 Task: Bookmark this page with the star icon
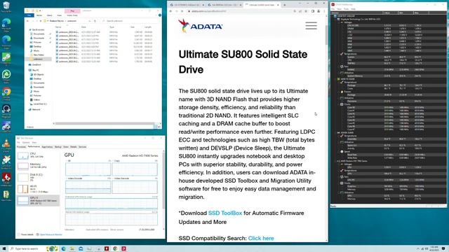(x=306, y=11)
